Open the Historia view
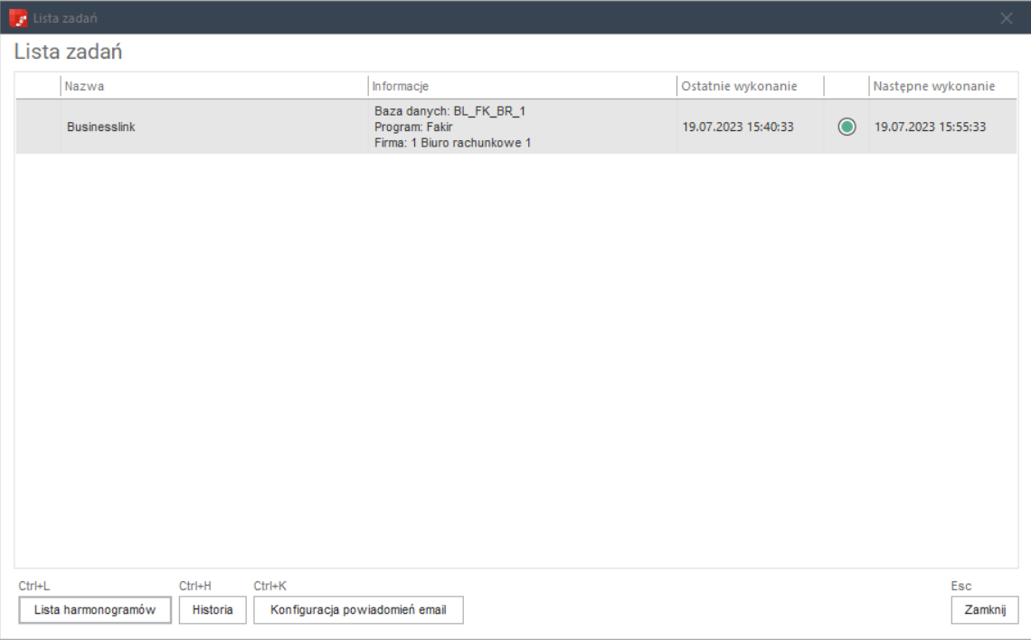Viewport: 1031px width, 640px height. tap(213, 610)
